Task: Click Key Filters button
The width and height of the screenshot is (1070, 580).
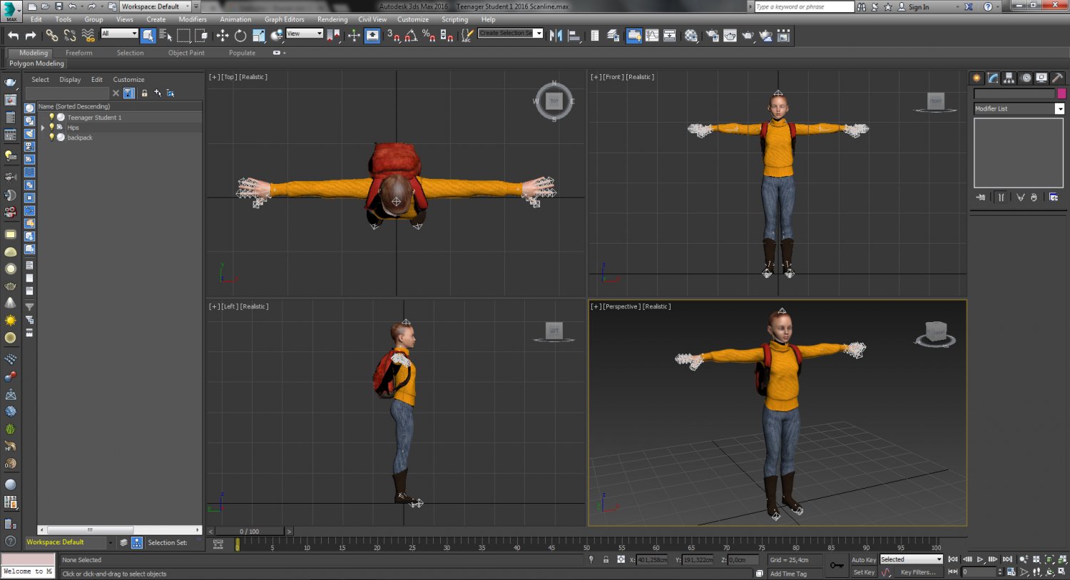Action: 918,572
